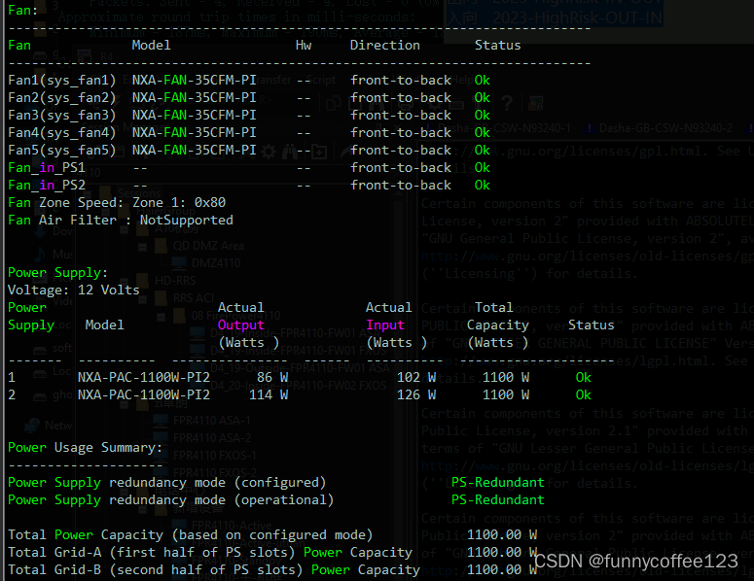Select the Voltage: 12 Volts line

[74, 290]
